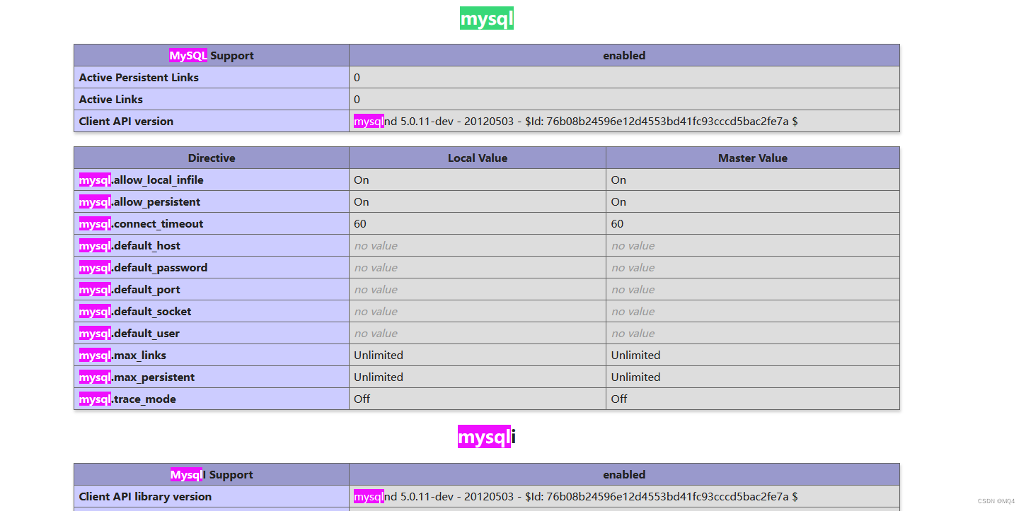Select the Local Value column header
This screenshot has height=511, width=1026.
pyautogui.click(x=477, y=158)
